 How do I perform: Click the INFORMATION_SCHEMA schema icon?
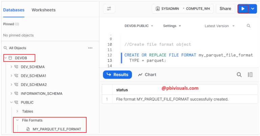click(x=16, y=94)
